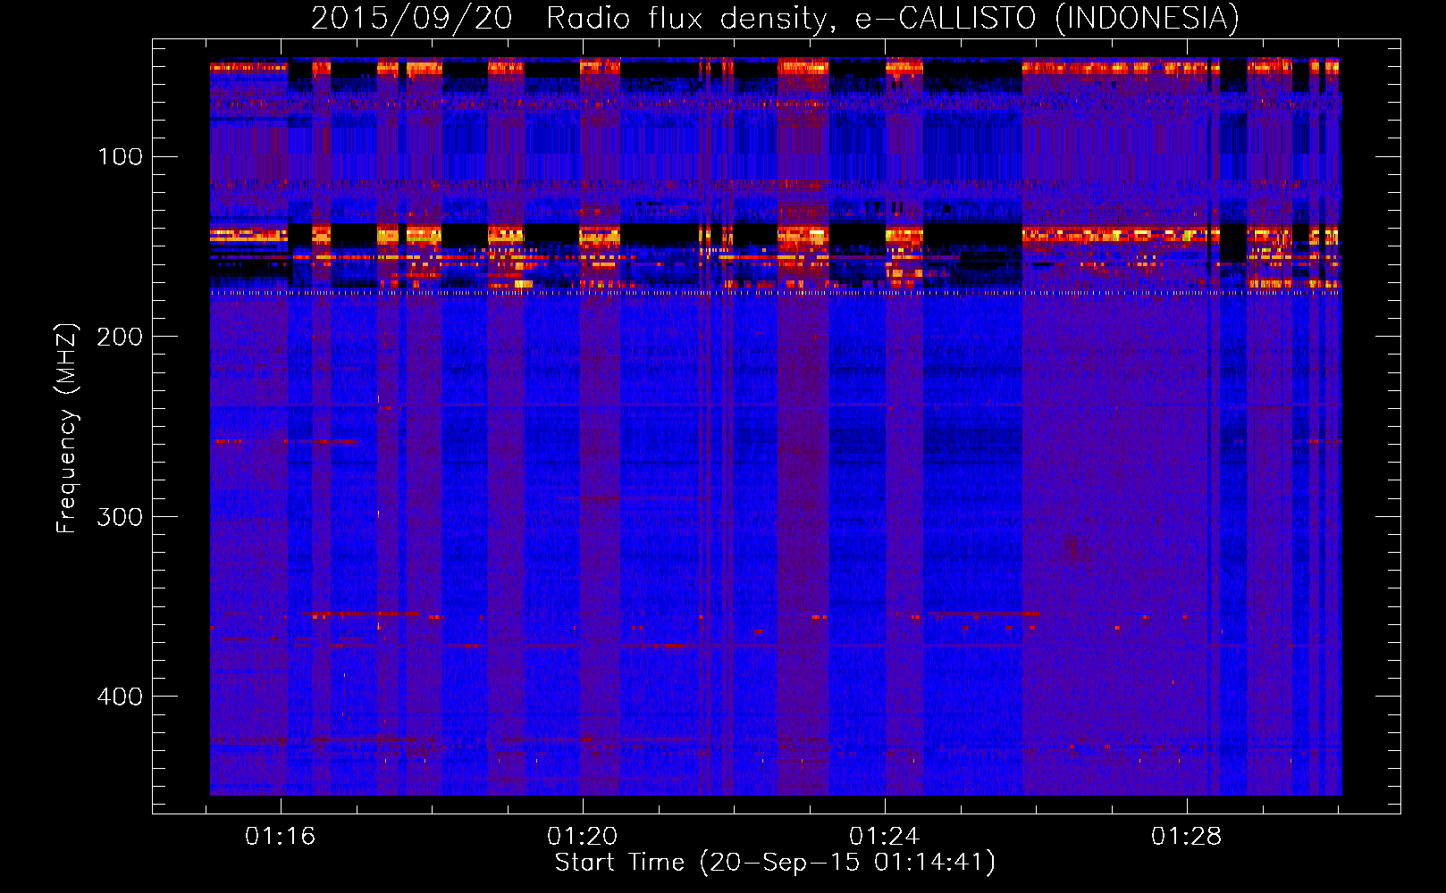Click the plot title mentioning e-CALLISTO (INDONESIA)
This screenshot has height=893, width=1446.
tap(775, 18)
